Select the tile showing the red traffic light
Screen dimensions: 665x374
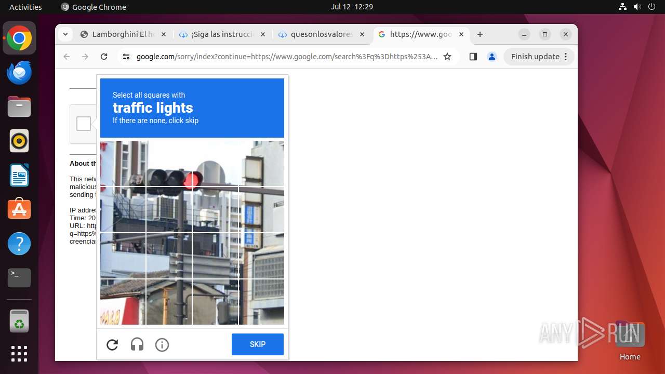[215, 163]
